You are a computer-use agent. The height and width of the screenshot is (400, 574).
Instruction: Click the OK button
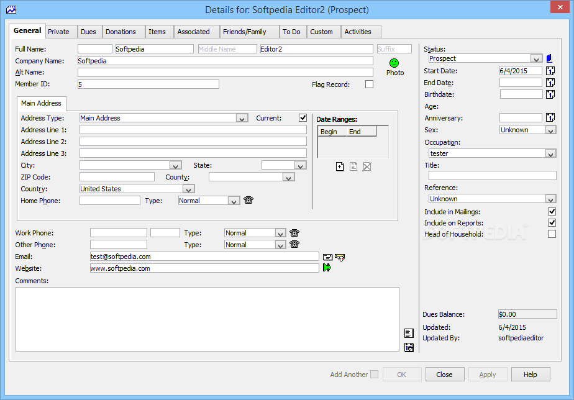401,375
